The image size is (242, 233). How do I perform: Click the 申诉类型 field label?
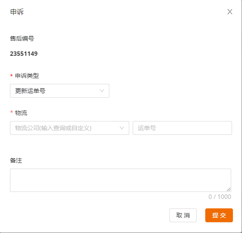[x=27, y=76]
